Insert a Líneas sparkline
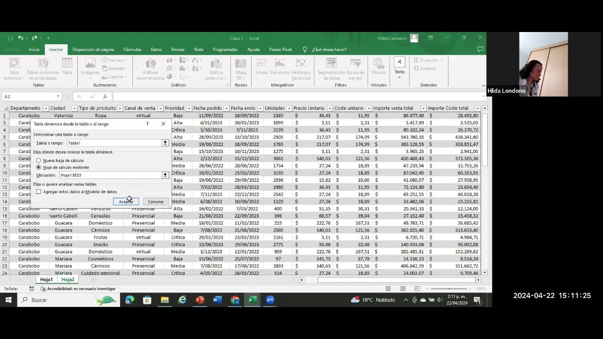The image size is (603, 339). pos(261,66)
